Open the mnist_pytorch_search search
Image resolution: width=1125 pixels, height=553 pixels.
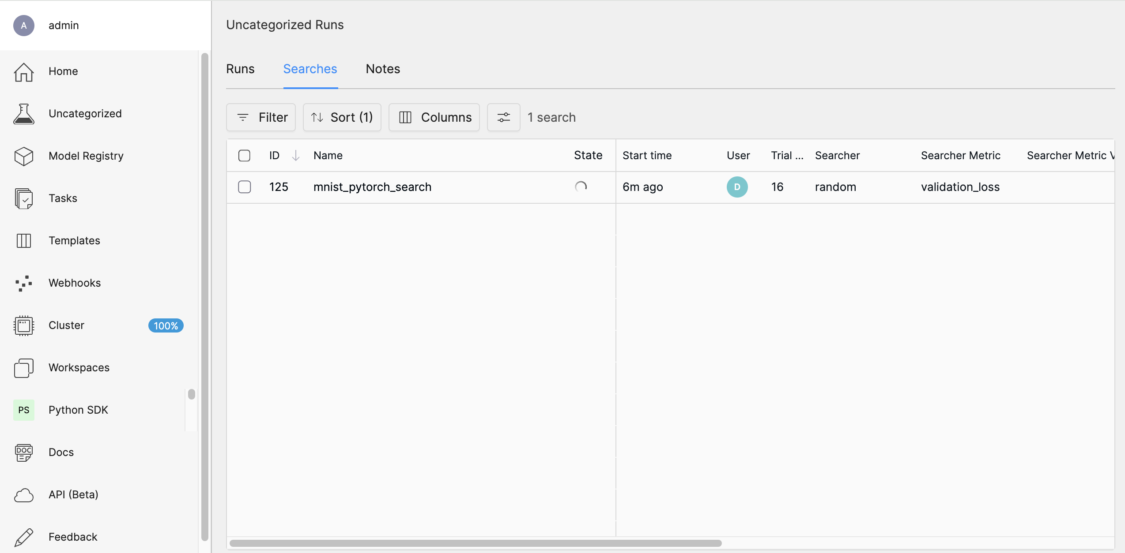(x=373, y=187)
